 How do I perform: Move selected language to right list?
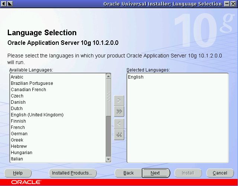pos(119,100)
